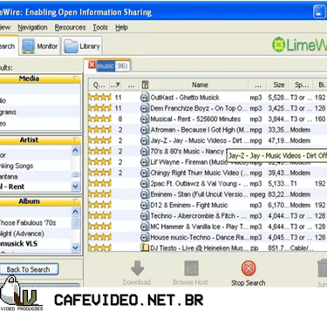Click the Stop Search button
The height and width of the screenshot is (319, 327).
point(249,273)
